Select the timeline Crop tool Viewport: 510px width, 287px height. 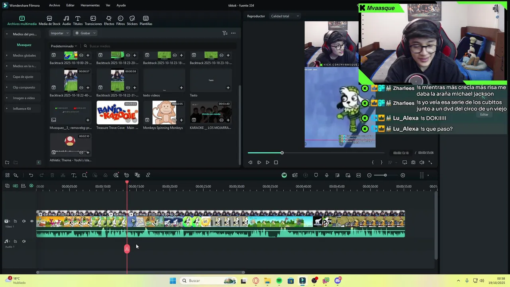click(84, 175)
